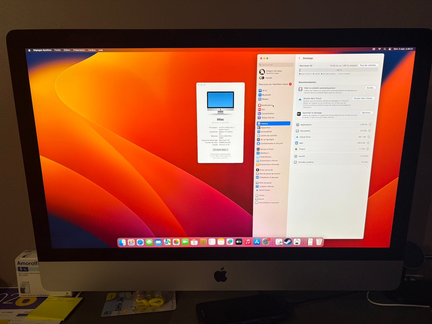Open Wi-Fi settings in the sidebar
Viewport: 432px width, 324px height.
point(263,91)
